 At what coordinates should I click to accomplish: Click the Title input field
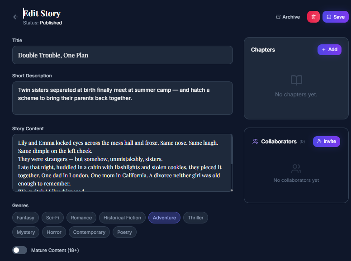122,55
